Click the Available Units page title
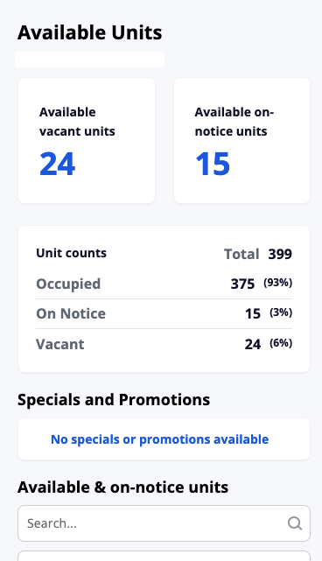The height and width of the screenshot is (561, 322). (x=90, y=32)
